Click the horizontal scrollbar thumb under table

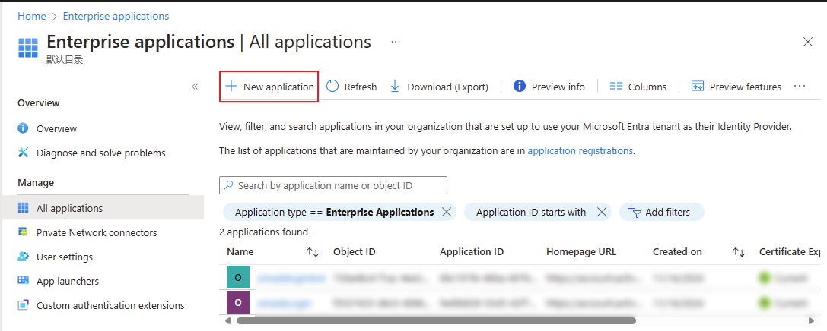coord(436,320)
